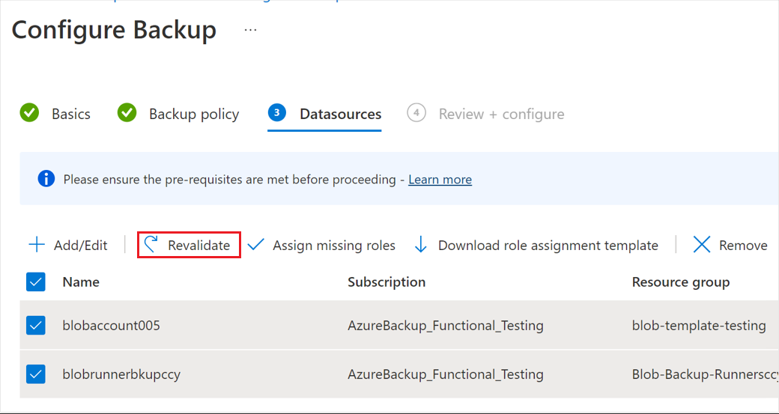Click the blue info icon in banner
Viewport: 779px width, 414px height.
pos(46,179)
